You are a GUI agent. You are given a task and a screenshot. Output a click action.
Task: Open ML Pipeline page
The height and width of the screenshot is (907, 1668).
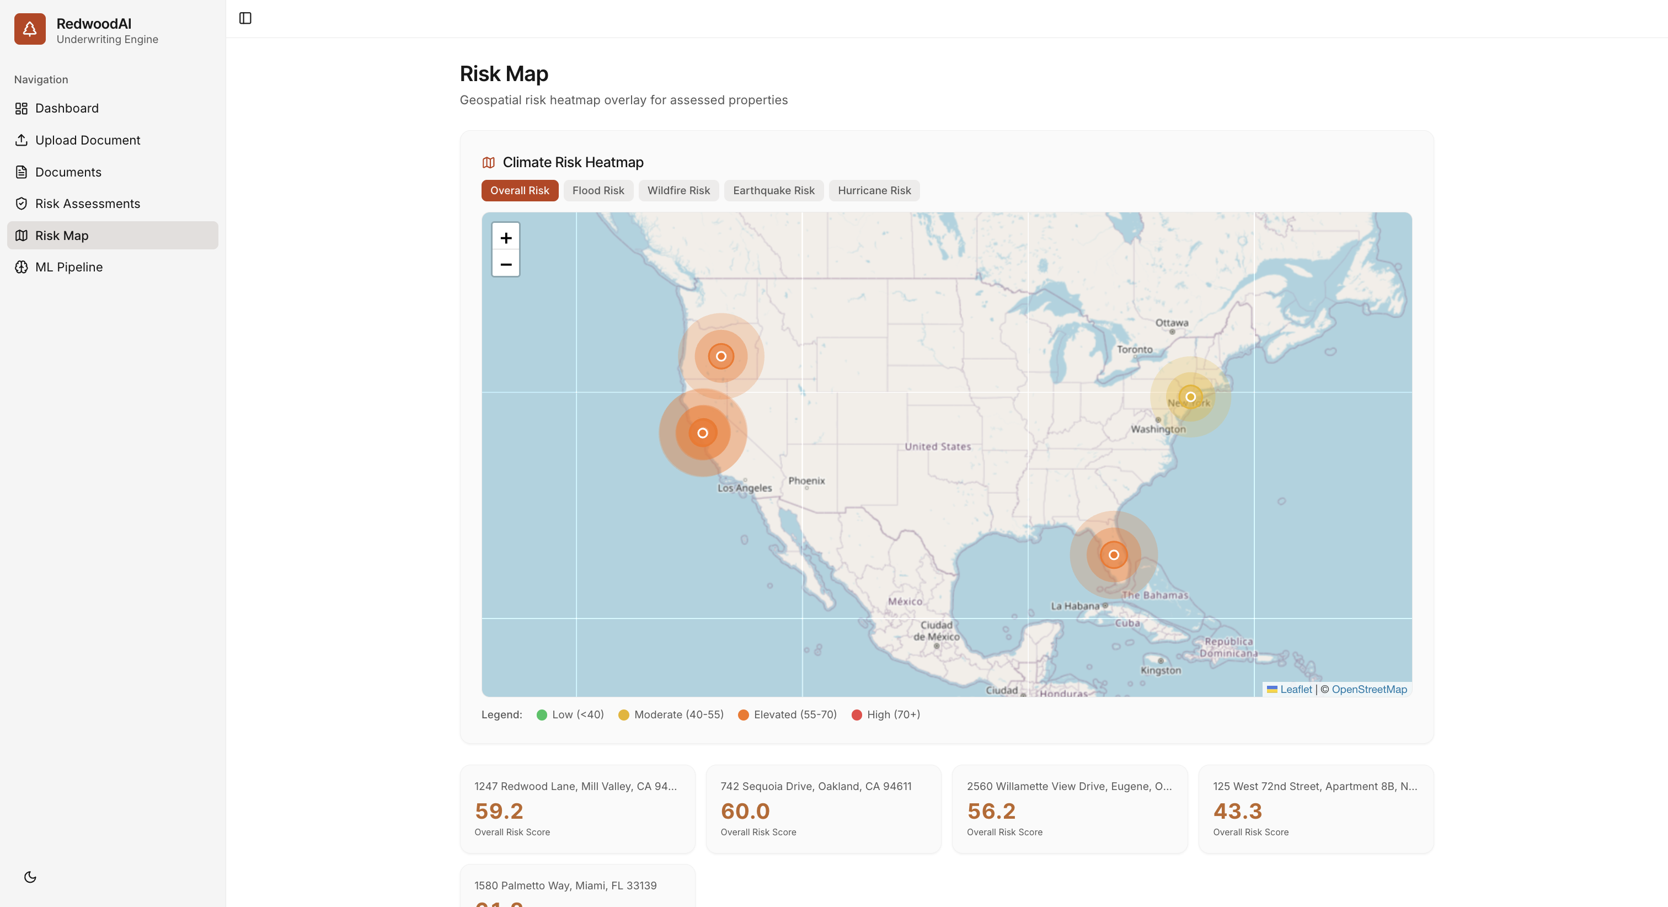point(68,267)
